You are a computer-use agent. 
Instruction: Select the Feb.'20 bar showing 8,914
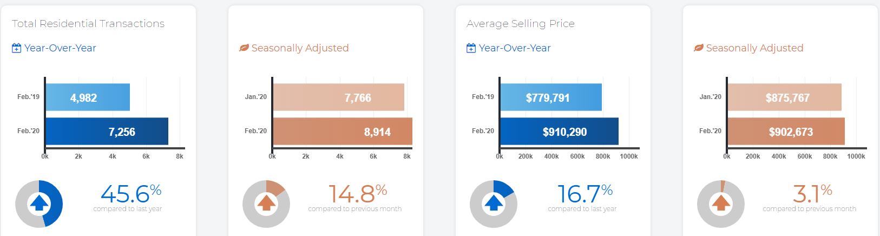(x=342, y=132)
